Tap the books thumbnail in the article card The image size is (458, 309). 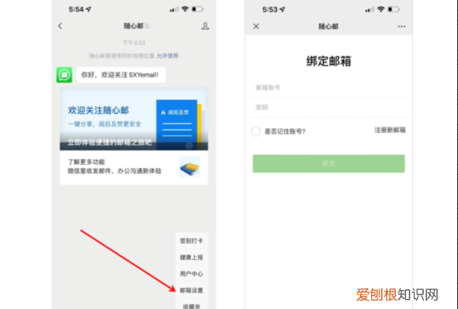coord(190,167)
